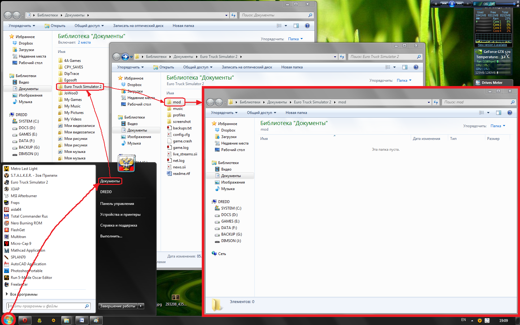Click help icon in Euro Truck Simulator 2 window
Screen dimensions: 520x325
(416, 67)
